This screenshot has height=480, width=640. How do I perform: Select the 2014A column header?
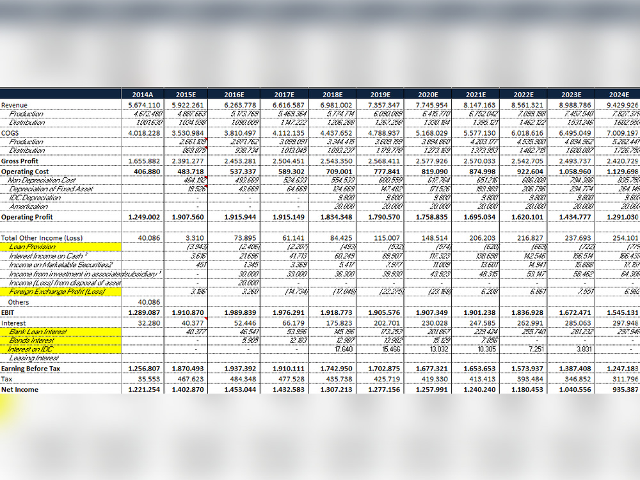tap(143, 94)
